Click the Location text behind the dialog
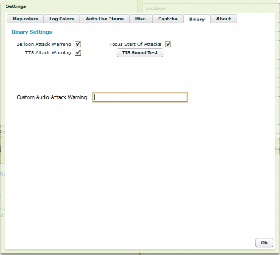The height and width of the screenshot is (255, 280). (155, 8)
